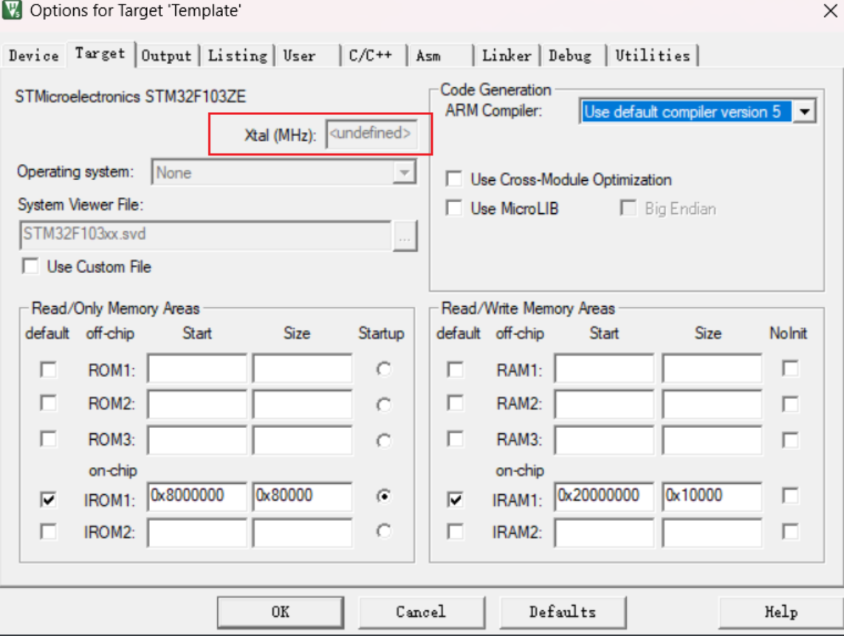Close the Options for Target dialog

click(x=831, y=10)
